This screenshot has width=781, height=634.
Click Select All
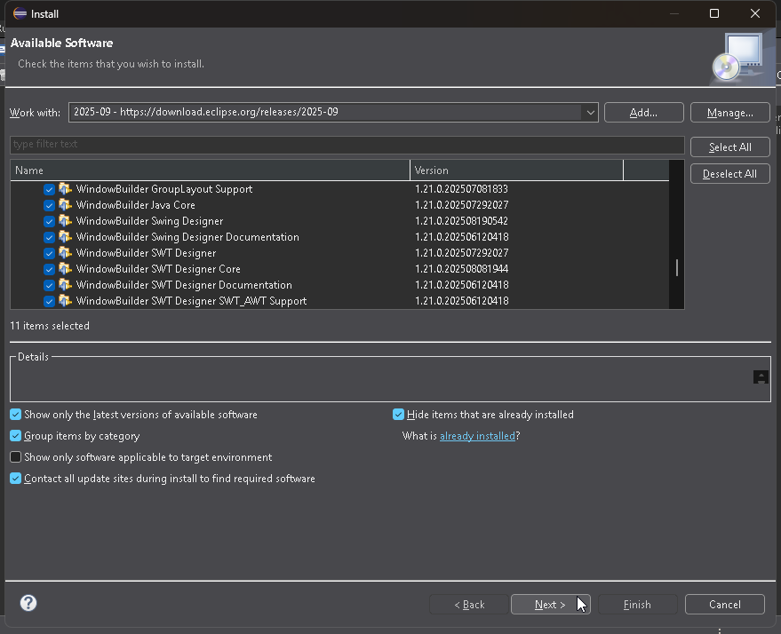click(729, 147)
